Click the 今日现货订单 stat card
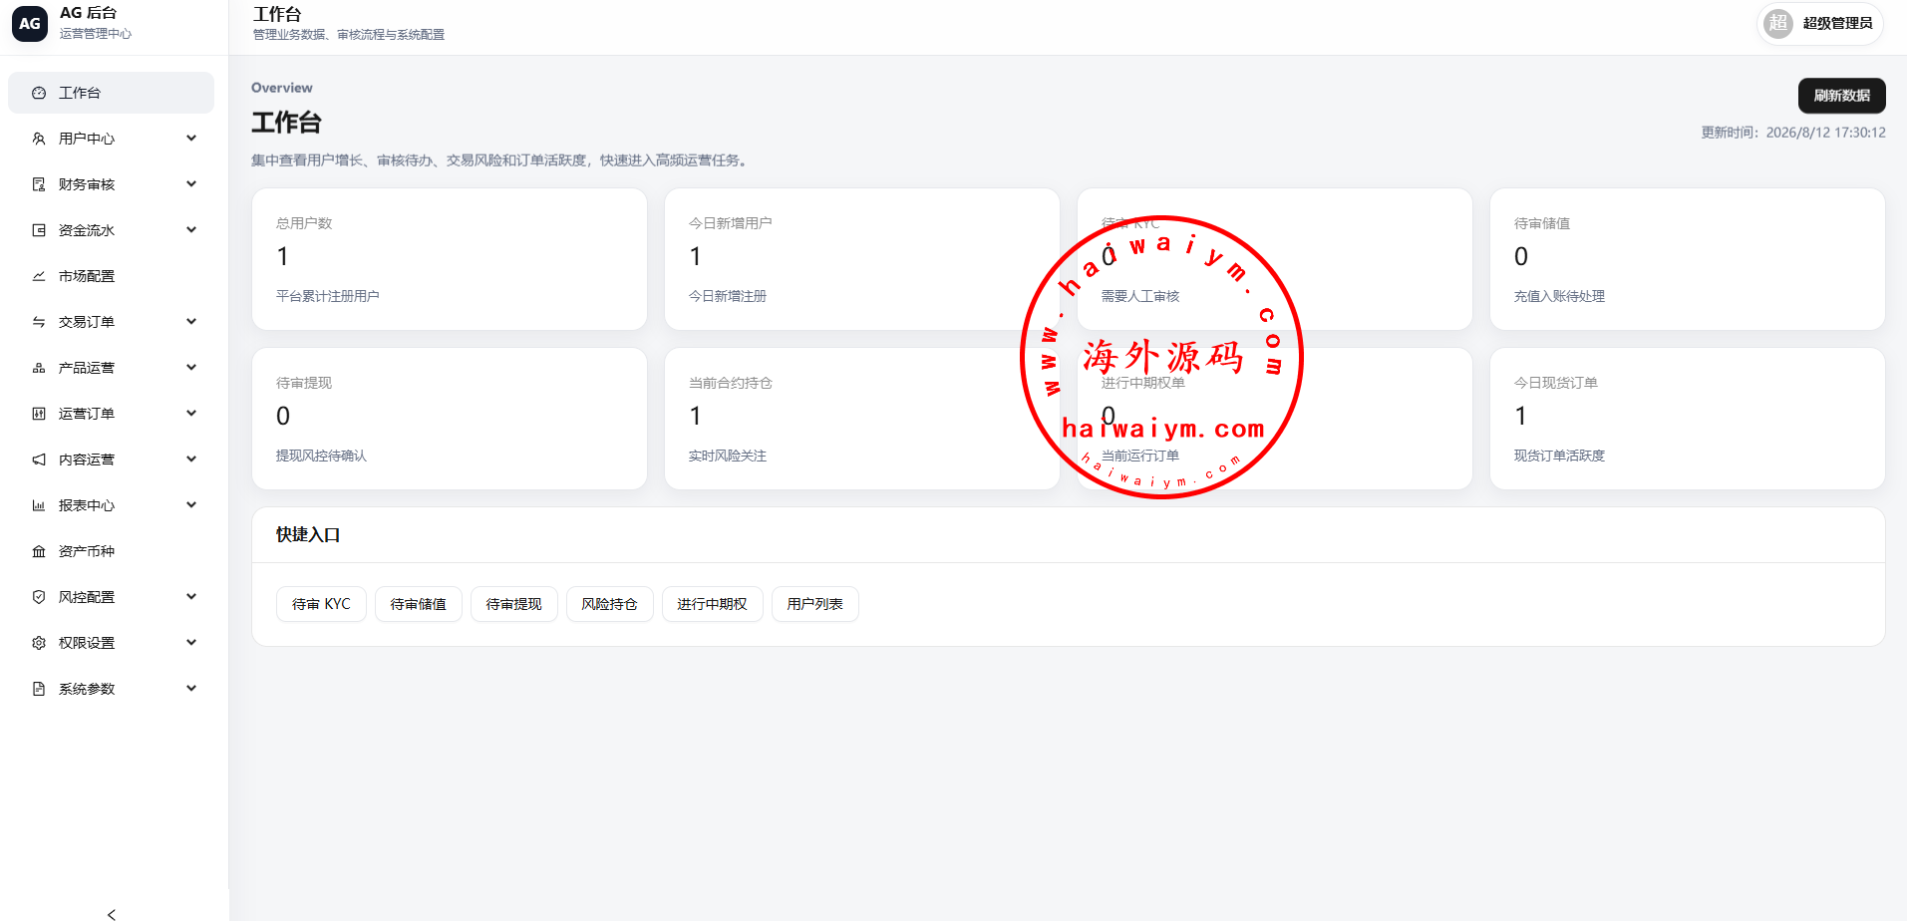Image resolution: width=1907 pixels, height=921 pixels. [1688, 419]
